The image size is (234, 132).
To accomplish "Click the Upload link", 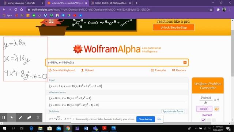I will (87, 70).
